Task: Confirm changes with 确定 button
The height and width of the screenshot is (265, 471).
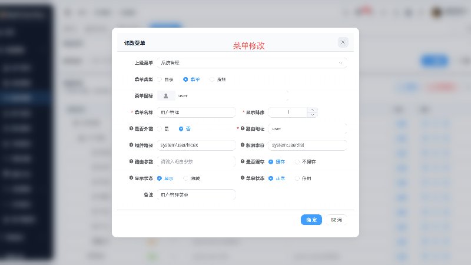Action: tap(311, 220)
